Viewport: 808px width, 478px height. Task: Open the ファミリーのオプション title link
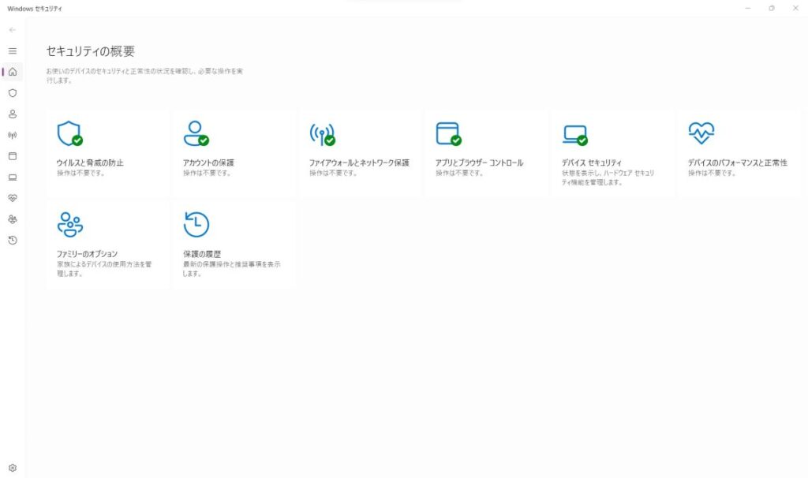tap(87, 254)
